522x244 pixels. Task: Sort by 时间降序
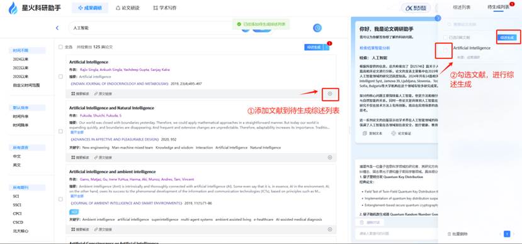(20, 125)
